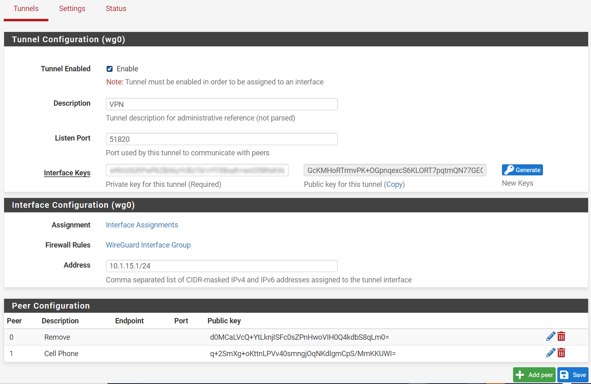Switch to the Settings tab
This screenshot has width=591, height=384.
72,9
